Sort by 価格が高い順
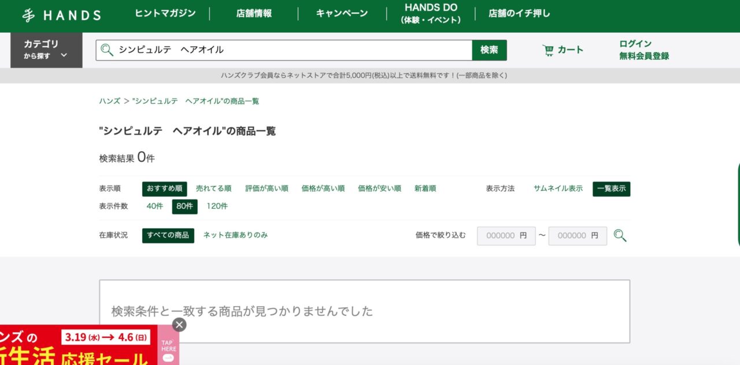This screenshot has height=365, width=740. pos(323,189)
